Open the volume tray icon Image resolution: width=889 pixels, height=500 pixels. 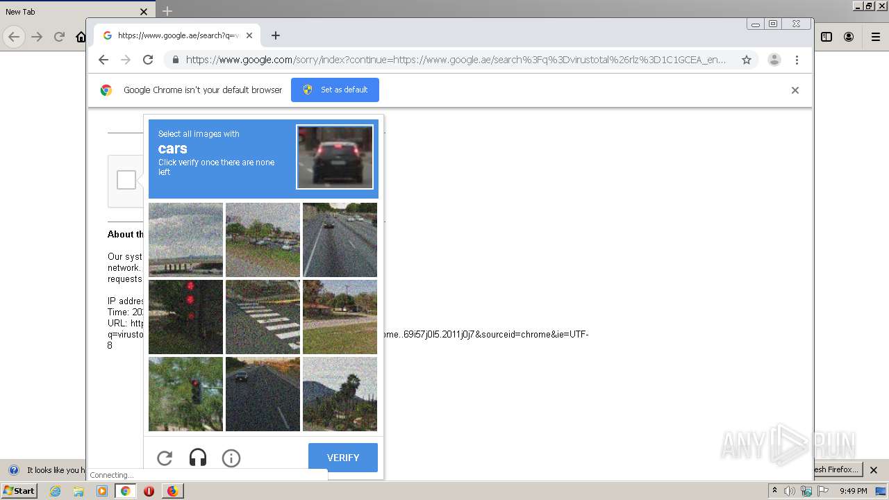790,491
